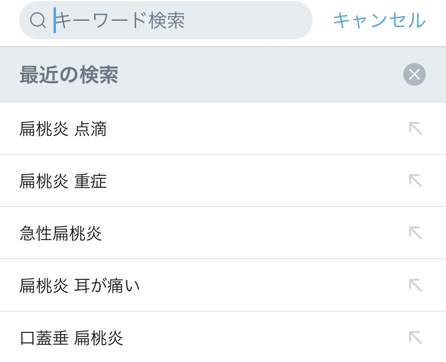
Task: Tap the arrow icon beside 扁桃炎 耳が痛い
Action: click(415, 285)
